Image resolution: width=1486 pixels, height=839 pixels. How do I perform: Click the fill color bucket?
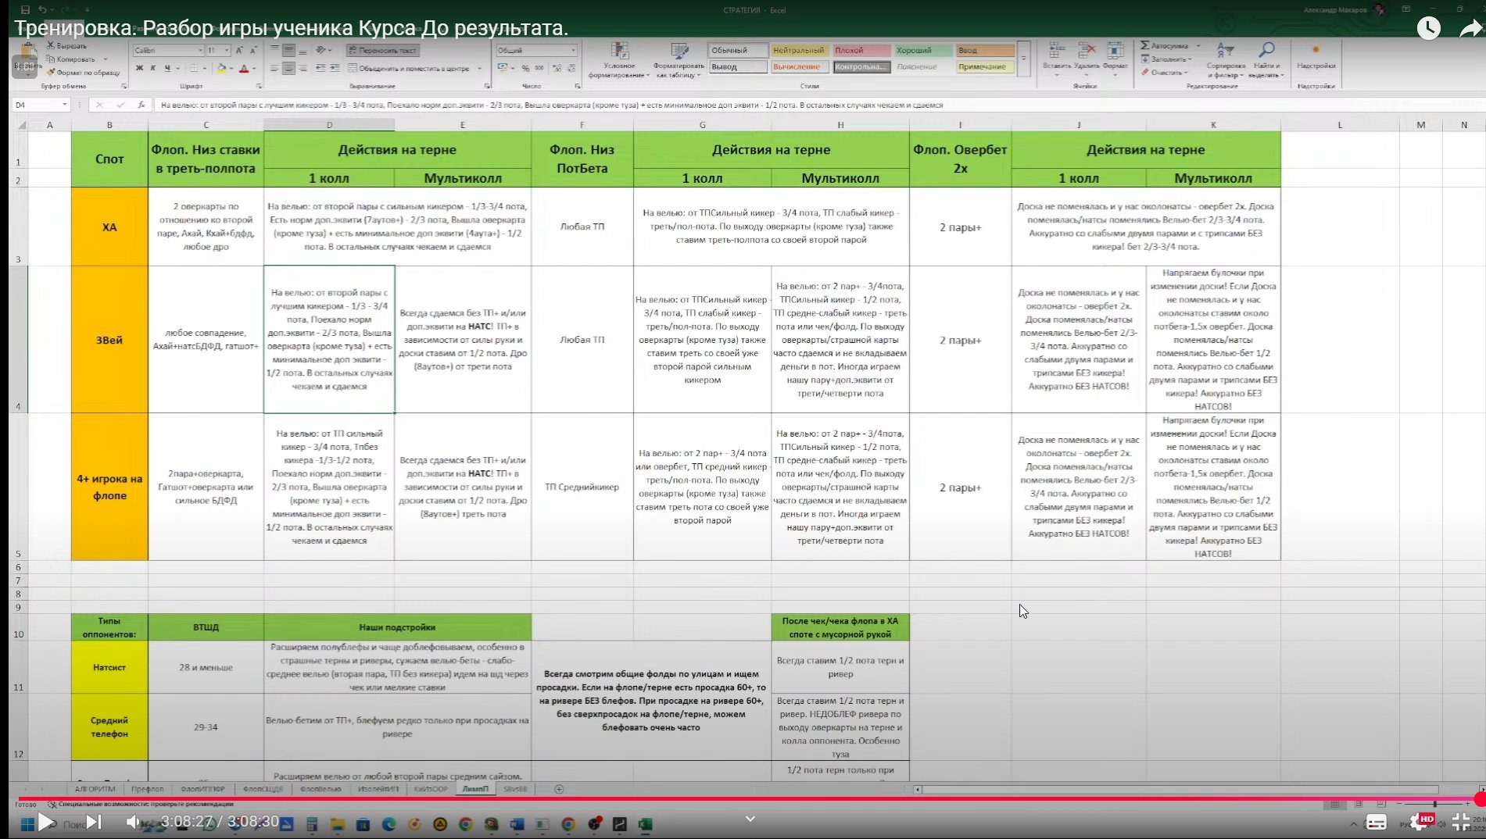click(x=221, y=69)
